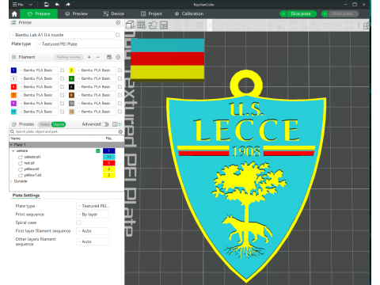380x285 pixels.
Task: Collapse the Plate 1 tree row
Action: [x=11, y=145]
